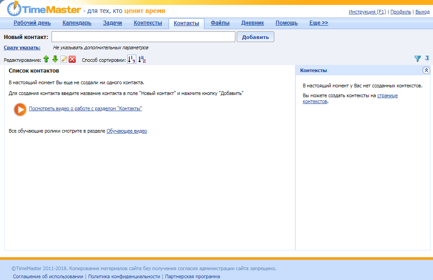Go to the Задачи tab

113,23
